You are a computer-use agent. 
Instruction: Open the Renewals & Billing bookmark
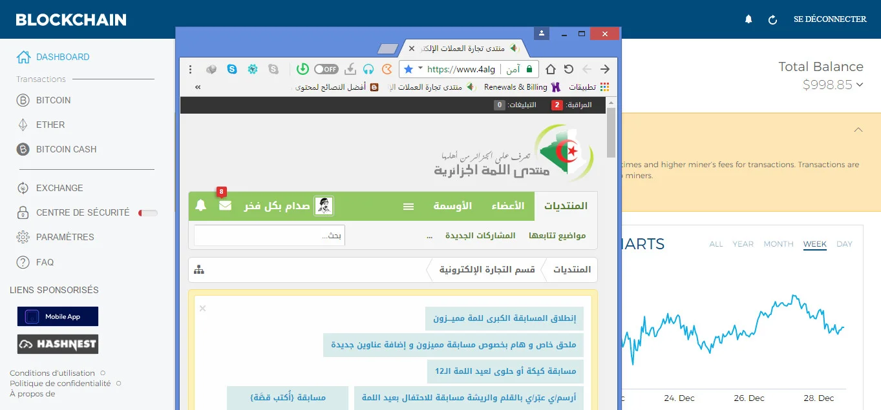click(516, 87)
